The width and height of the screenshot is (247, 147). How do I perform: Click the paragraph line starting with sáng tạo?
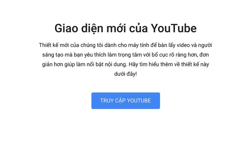126,55
